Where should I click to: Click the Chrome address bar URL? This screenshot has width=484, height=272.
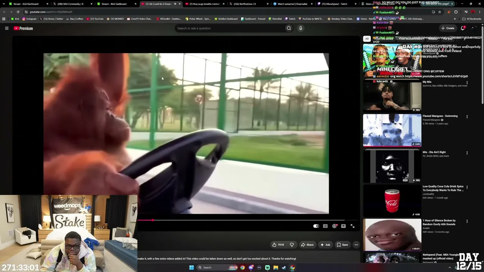pos(51,12)
